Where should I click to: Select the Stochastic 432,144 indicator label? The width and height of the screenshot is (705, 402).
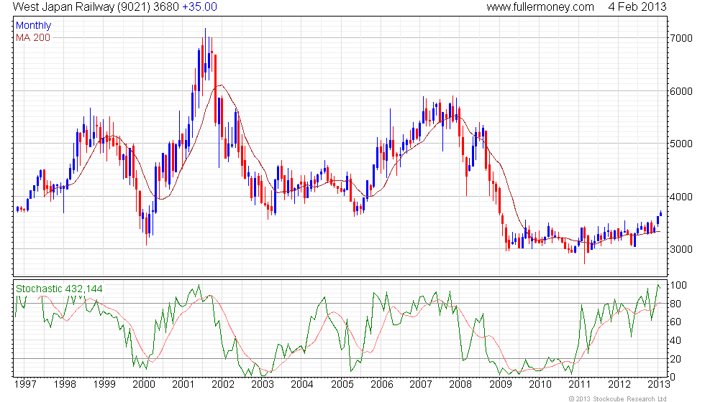pyautogui.click(x=60, y=289)
